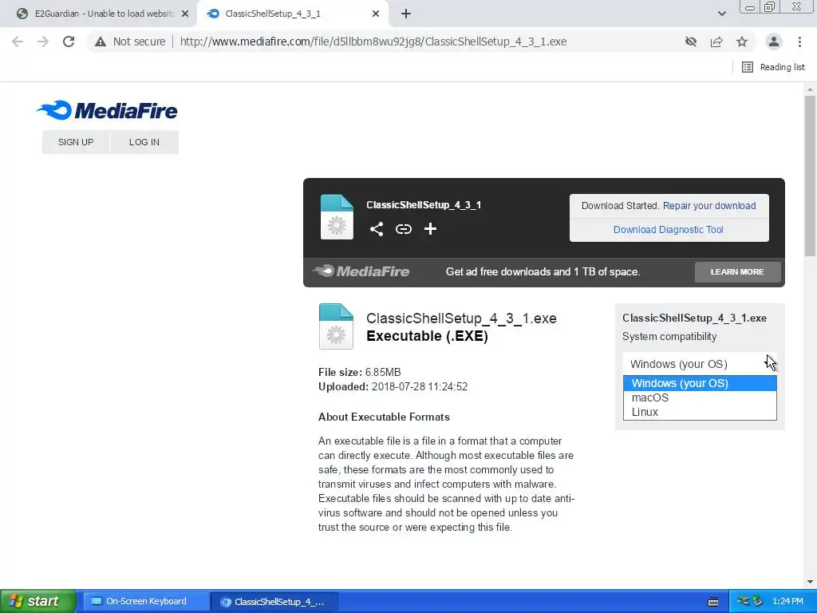817x613 pixels.
Task: Close the E2Guardian tab
Action: click(185, 14)
